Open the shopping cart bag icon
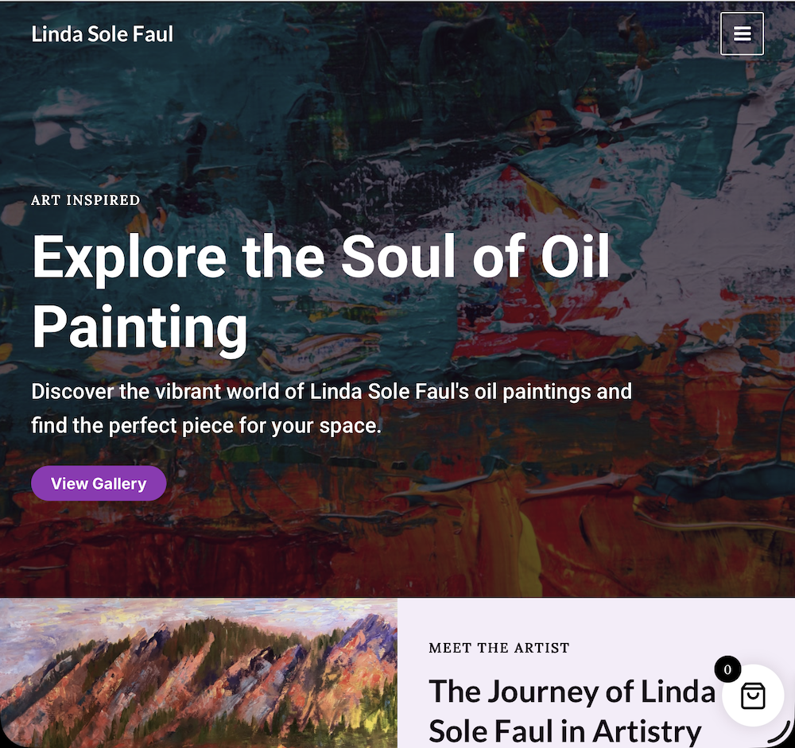The height and width of the screenshot is (748, 795). pyautogui.click(x=752, y=696)
